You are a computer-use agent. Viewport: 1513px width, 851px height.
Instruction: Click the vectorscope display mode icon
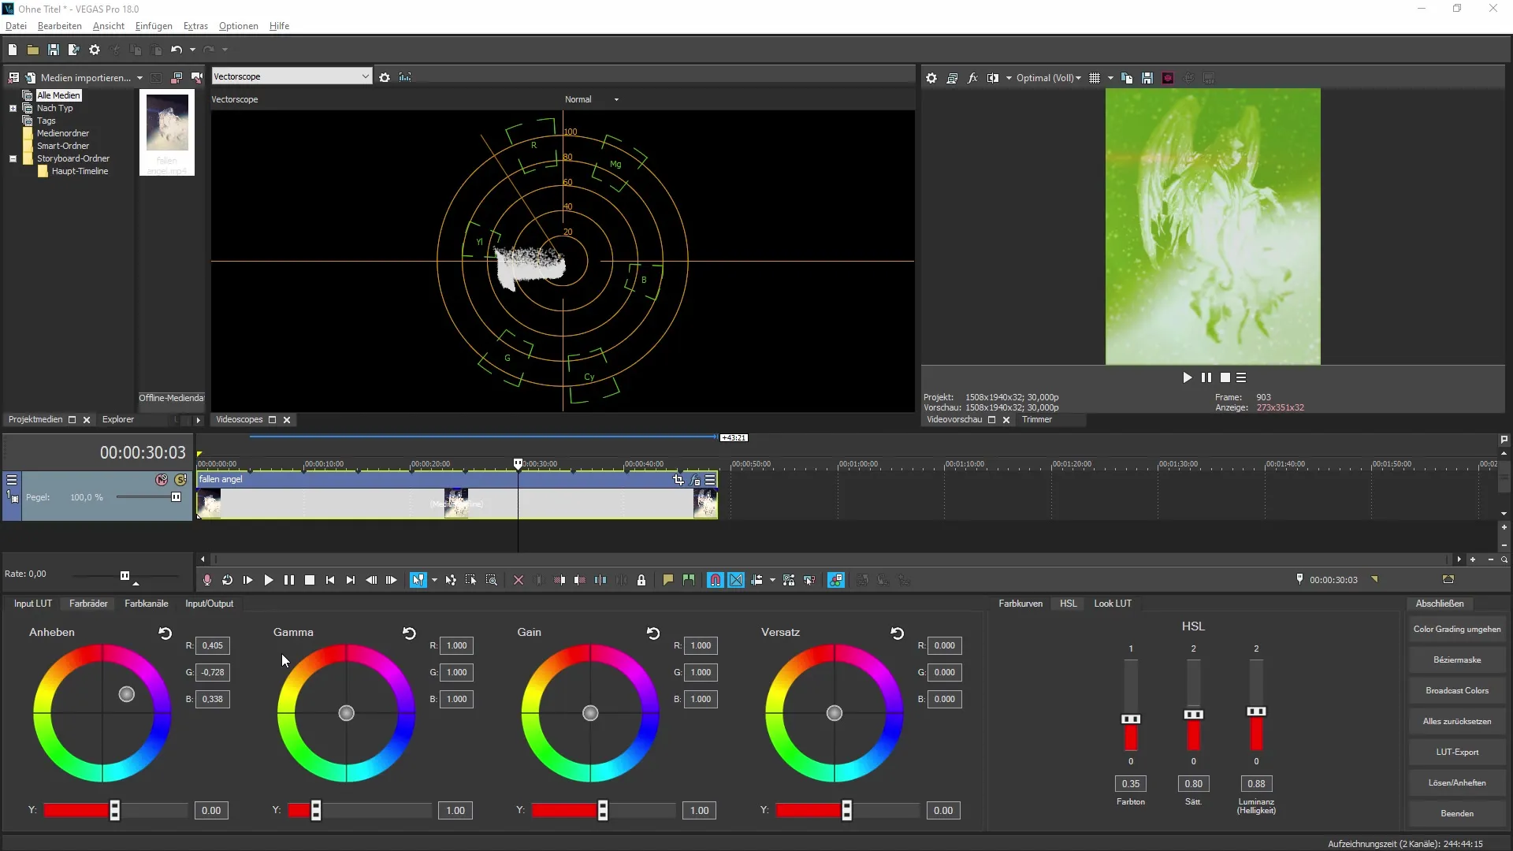click(405, 77)
